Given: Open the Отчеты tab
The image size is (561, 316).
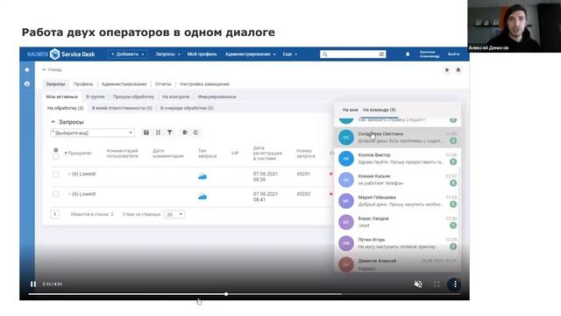Looking at the screenshot, I should 163,84.
